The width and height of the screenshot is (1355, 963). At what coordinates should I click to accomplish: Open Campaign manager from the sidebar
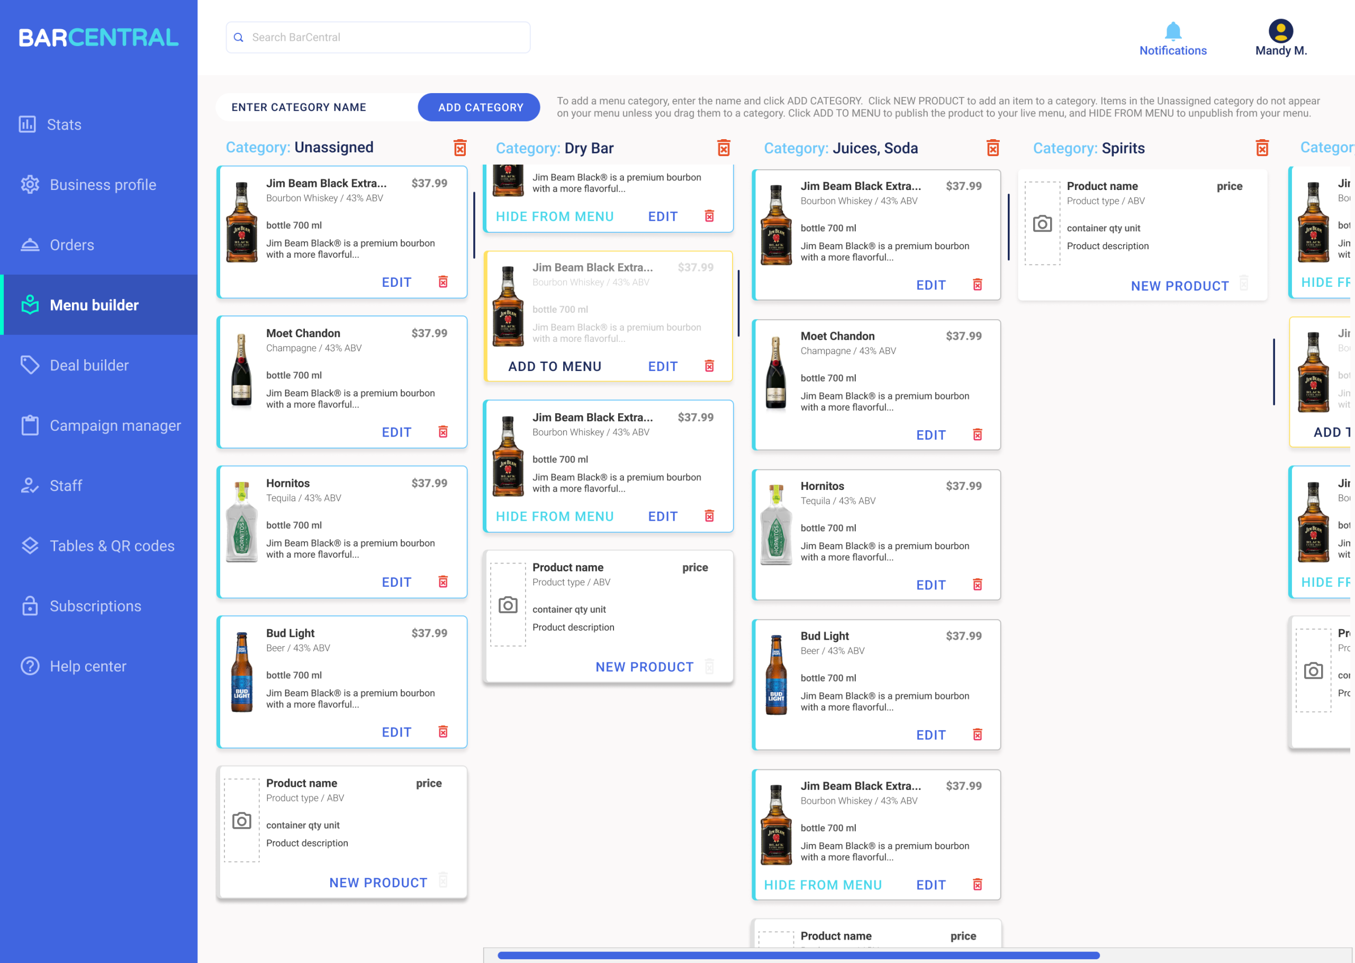[115, 425]
